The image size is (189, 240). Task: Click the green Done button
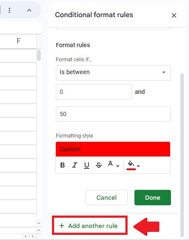tap(152, 198)
